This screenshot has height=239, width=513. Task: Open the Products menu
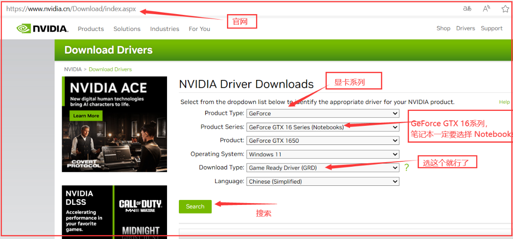(x=91, y=29)
